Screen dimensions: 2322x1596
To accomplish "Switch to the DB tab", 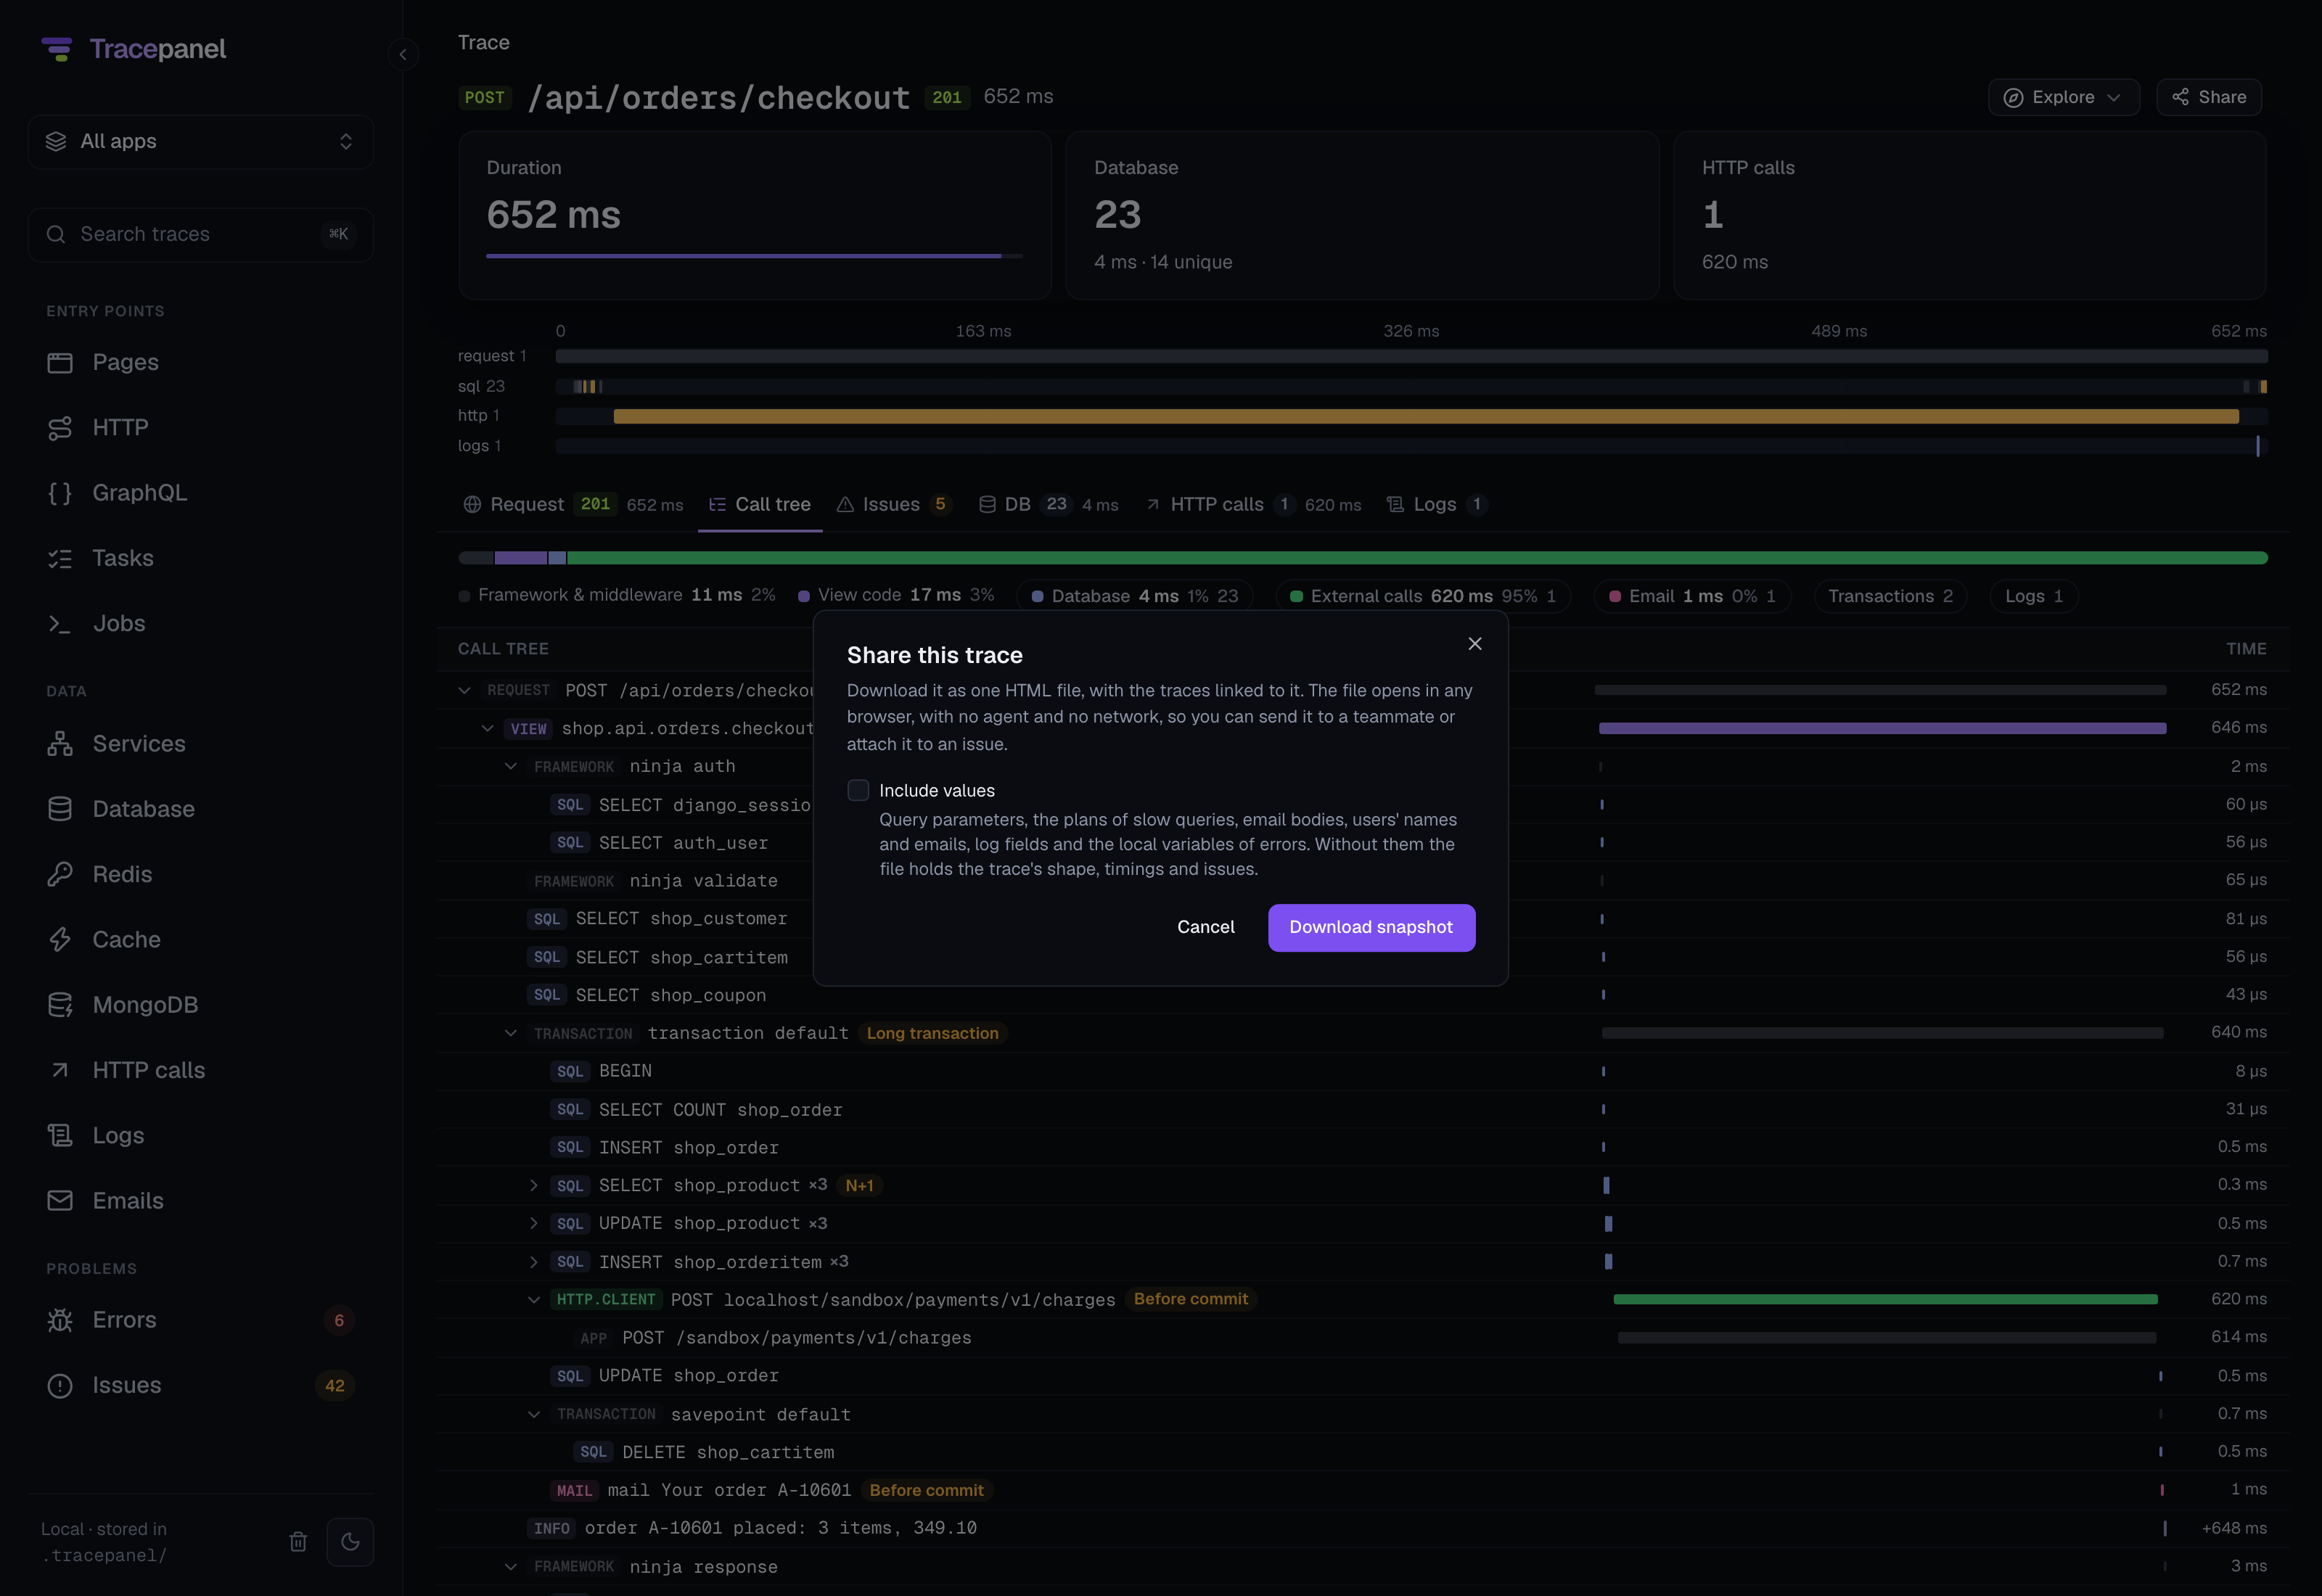I will tap(1048, 505).
